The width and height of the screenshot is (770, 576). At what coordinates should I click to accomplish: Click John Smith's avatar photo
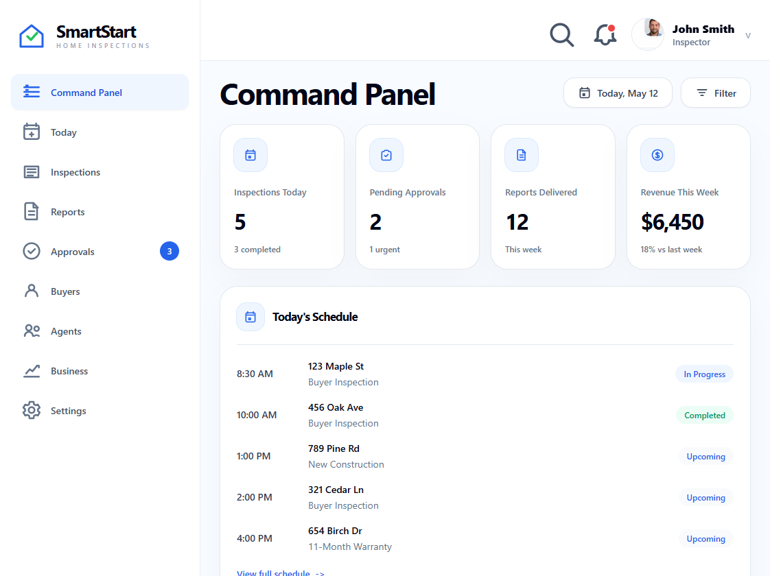(647, 35)
